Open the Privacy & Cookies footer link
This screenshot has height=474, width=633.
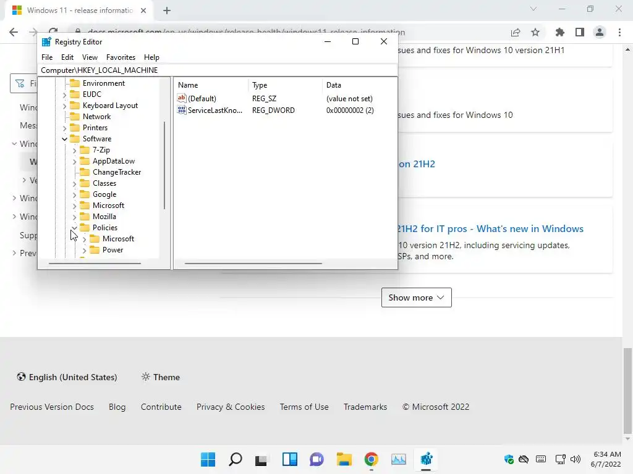pos(231,407)
